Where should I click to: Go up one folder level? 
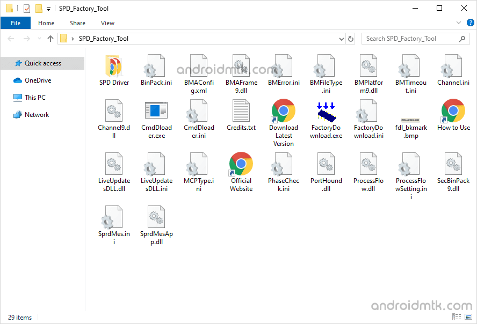[x=50, y=39]
